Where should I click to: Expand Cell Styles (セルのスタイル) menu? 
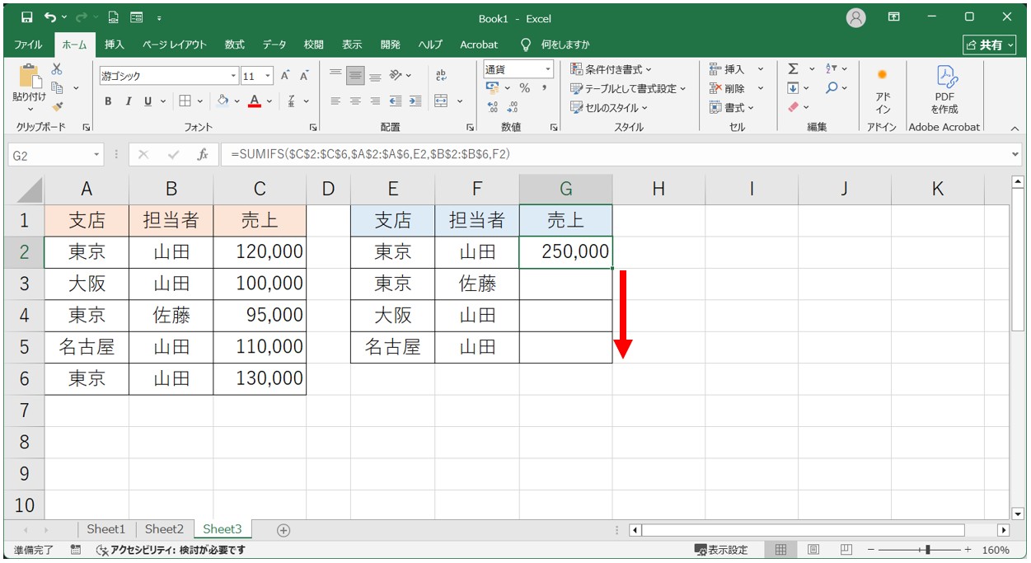(609, 107)
